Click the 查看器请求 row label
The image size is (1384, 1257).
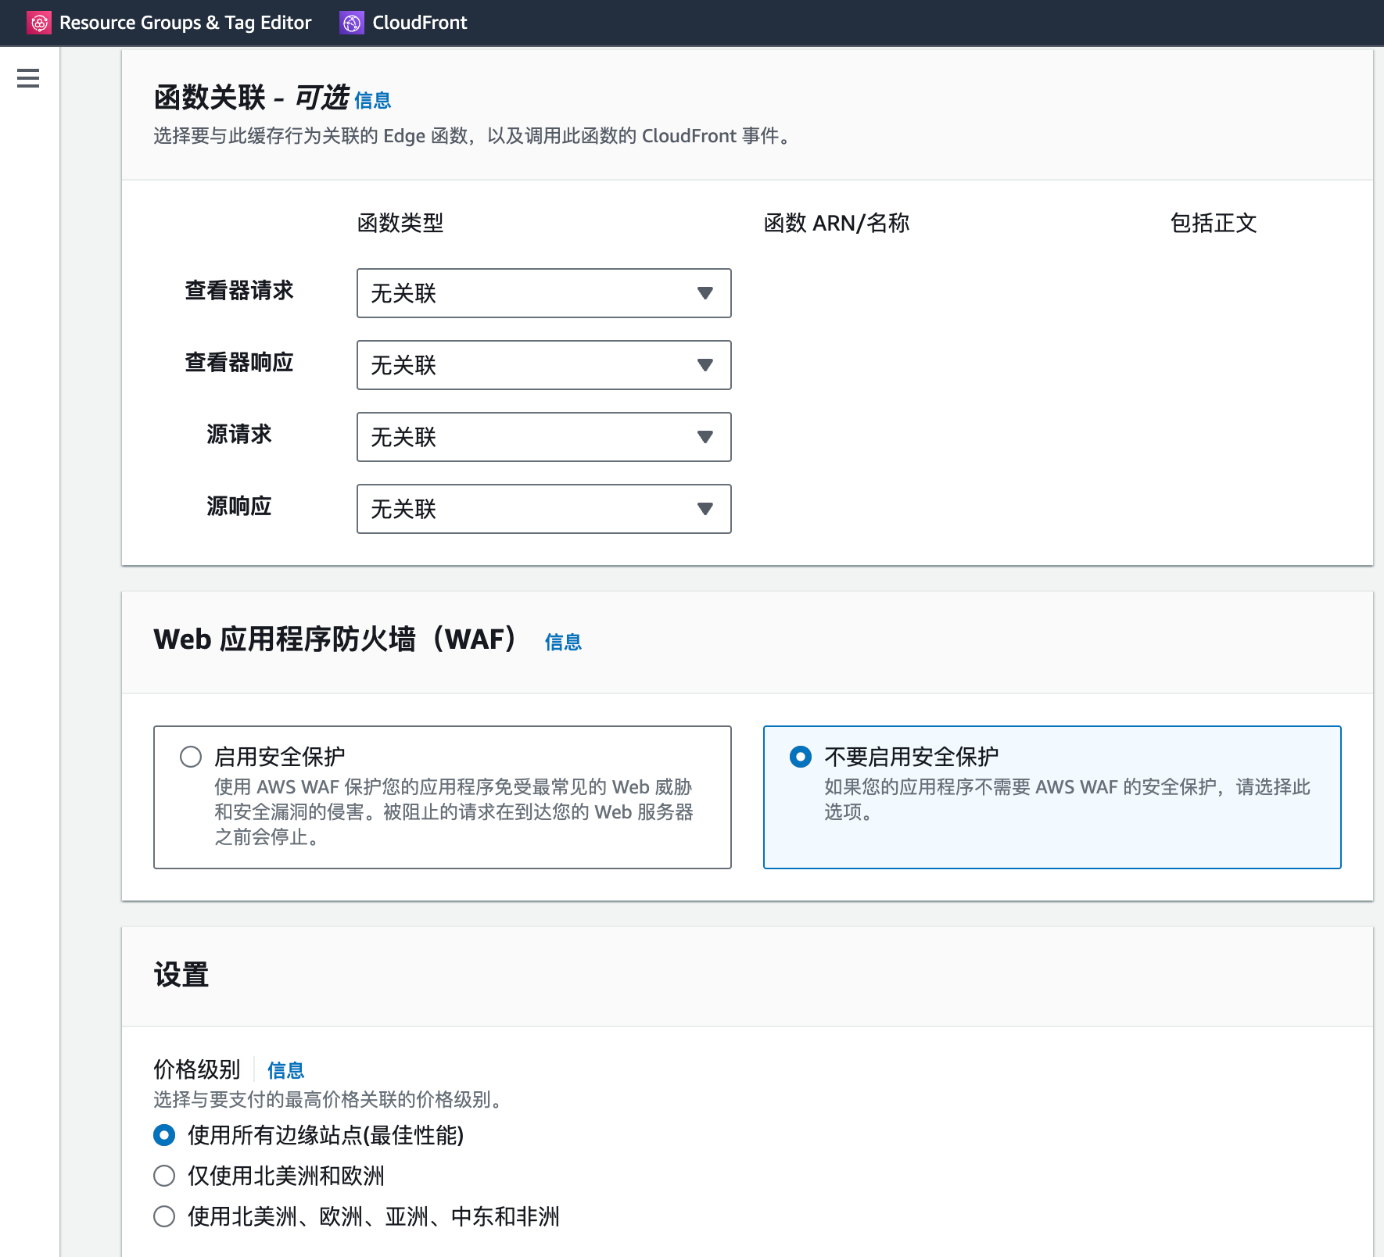point(239,291)
